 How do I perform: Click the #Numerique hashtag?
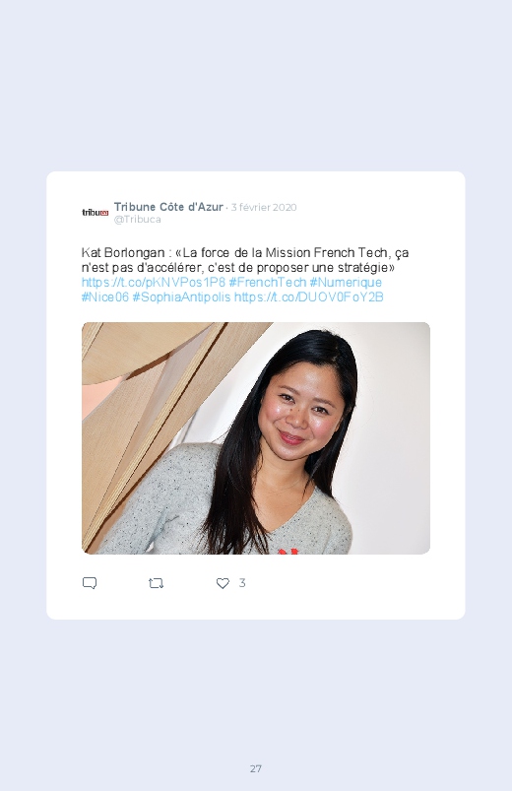point(346,282)
